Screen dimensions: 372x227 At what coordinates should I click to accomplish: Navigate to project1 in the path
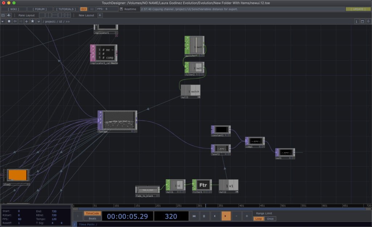pos(50,21)
